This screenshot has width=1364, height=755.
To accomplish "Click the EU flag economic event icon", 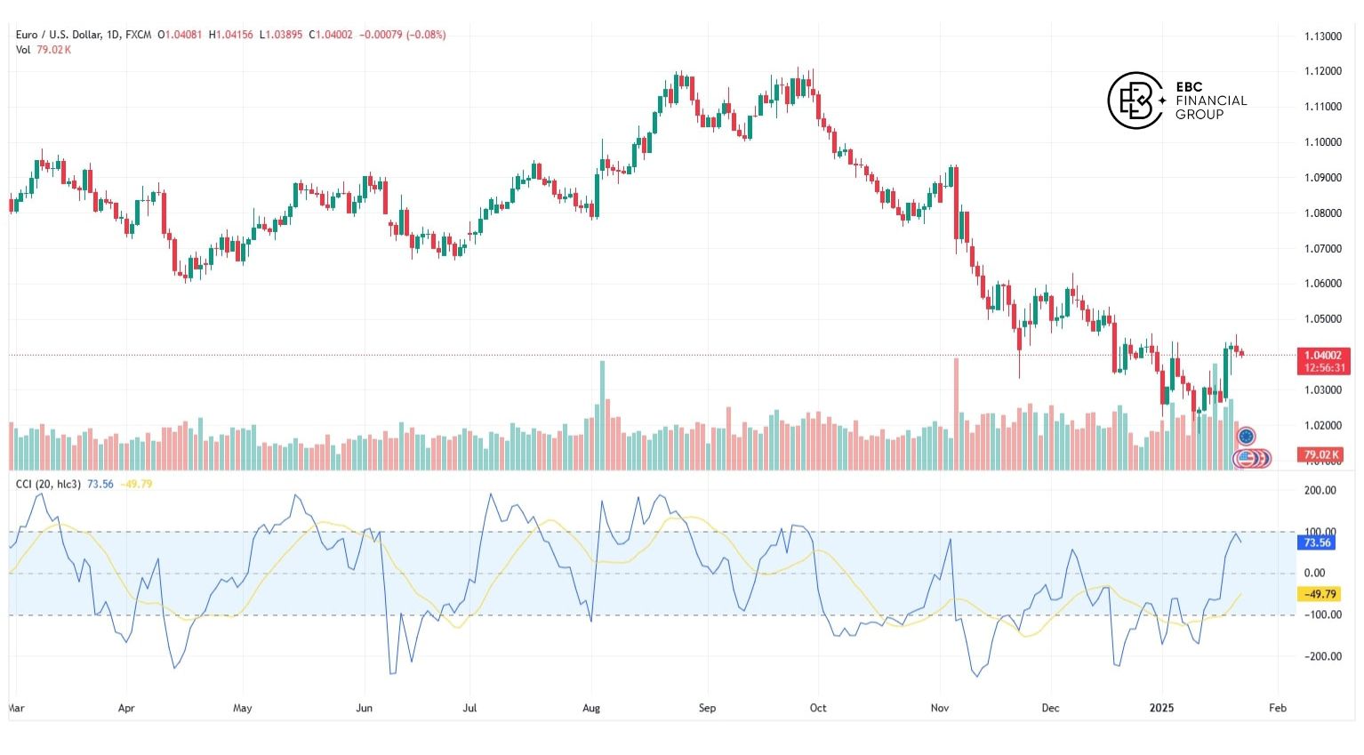I will click(1246, 437).
